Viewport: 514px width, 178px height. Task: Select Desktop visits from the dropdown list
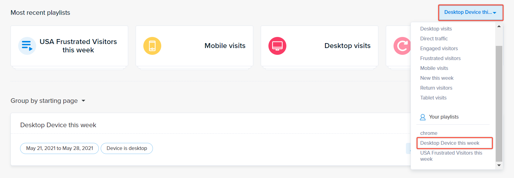tap(436, 29)
